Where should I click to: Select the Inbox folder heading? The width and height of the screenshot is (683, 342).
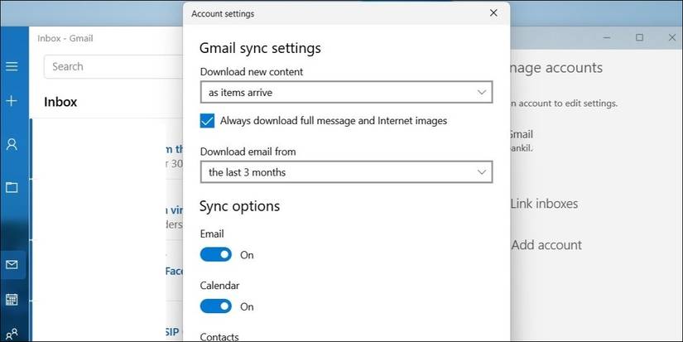(60, 102)
